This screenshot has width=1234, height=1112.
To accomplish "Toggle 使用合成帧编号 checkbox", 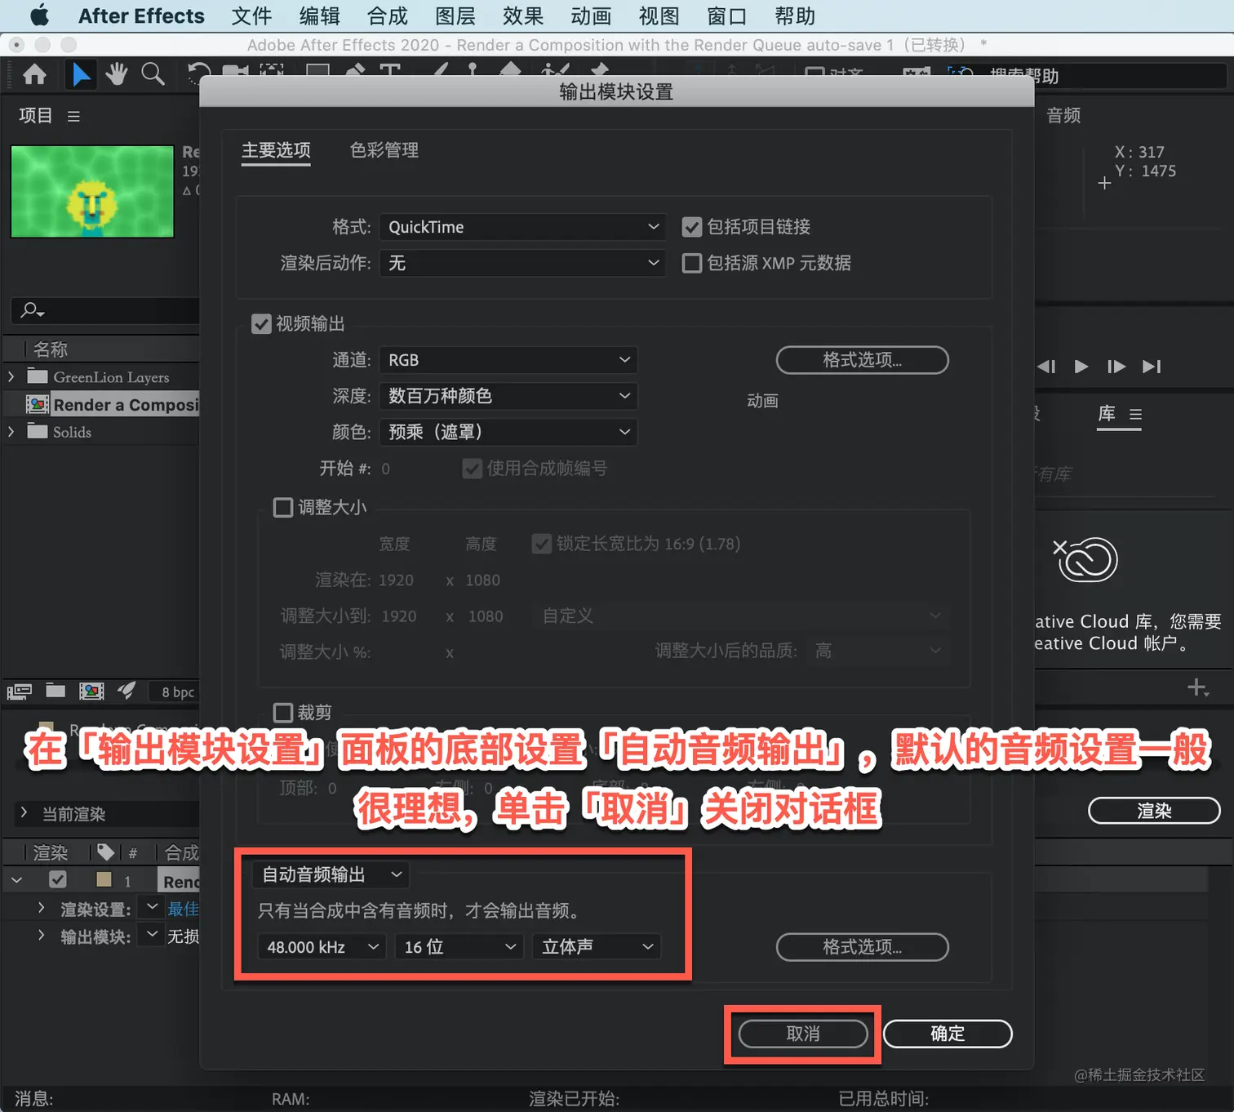I will pyautogui.click(x=472, y=469).
